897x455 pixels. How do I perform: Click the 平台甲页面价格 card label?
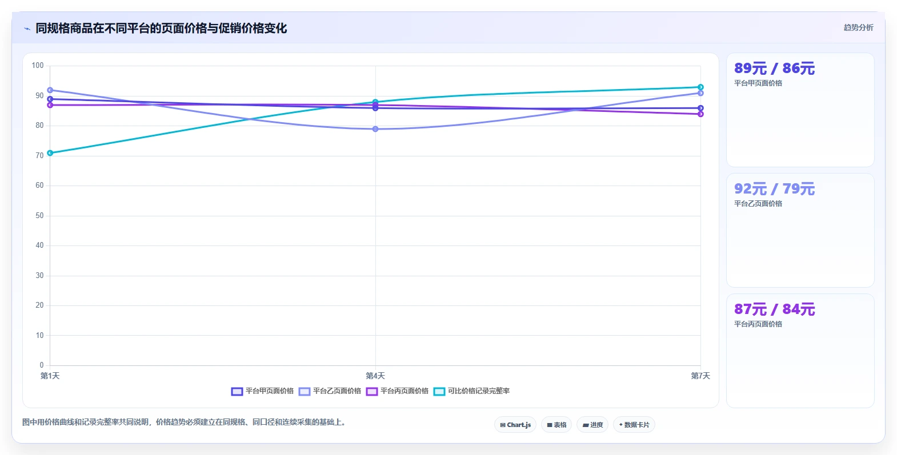(x=758, y=83)
